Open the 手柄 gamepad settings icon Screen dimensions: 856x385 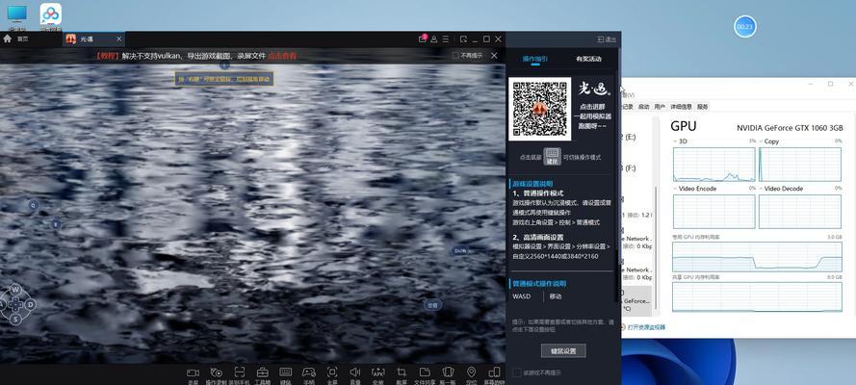click(308, 372)
